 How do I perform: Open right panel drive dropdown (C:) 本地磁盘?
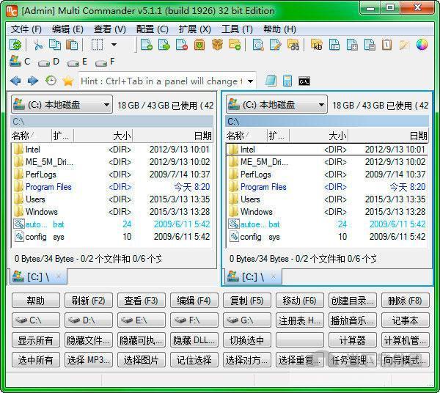pos(276,105)
